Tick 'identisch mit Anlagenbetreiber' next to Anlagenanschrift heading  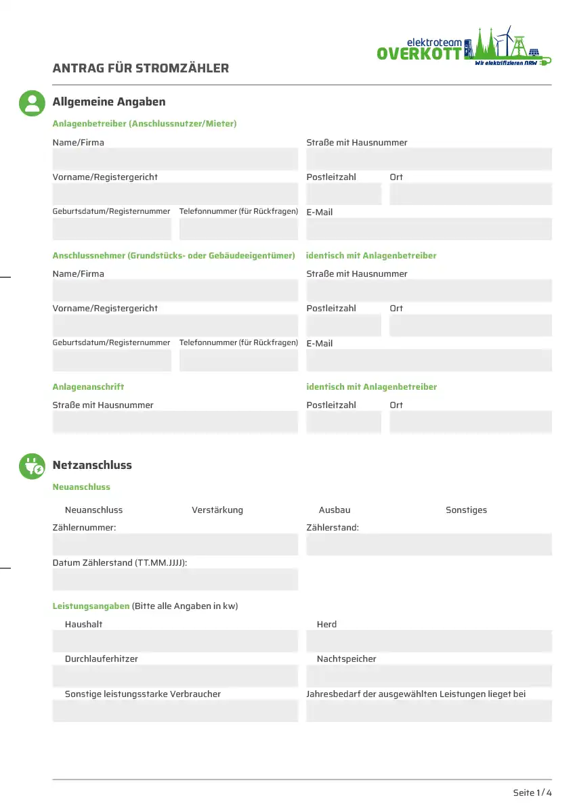[371, 387]
